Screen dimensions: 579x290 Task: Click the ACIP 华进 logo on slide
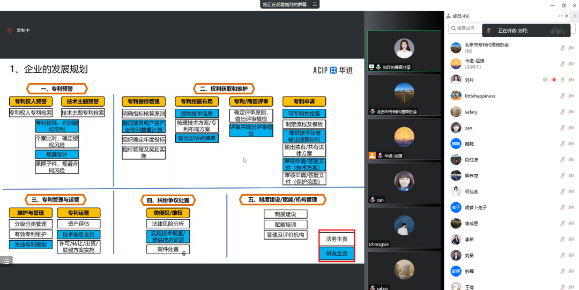coord(333,70)
